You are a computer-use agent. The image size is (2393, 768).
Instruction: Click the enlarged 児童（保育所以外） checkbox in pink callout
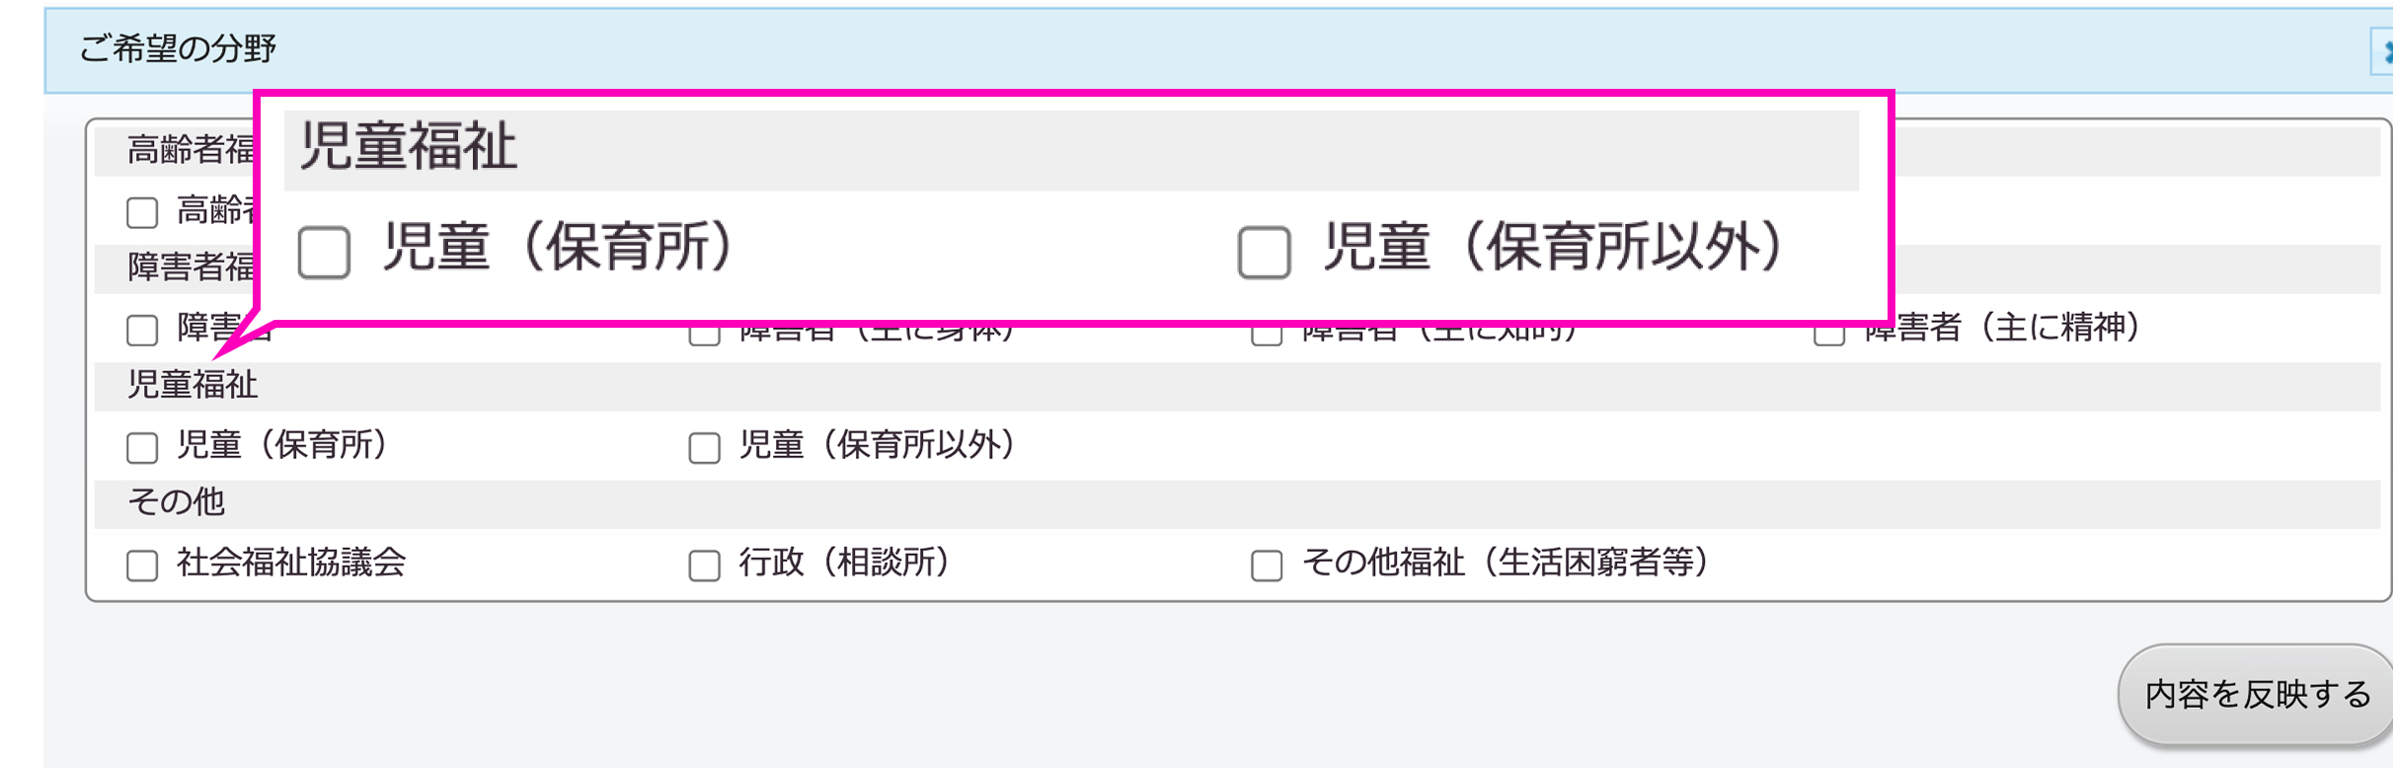tap(1264, 253)
